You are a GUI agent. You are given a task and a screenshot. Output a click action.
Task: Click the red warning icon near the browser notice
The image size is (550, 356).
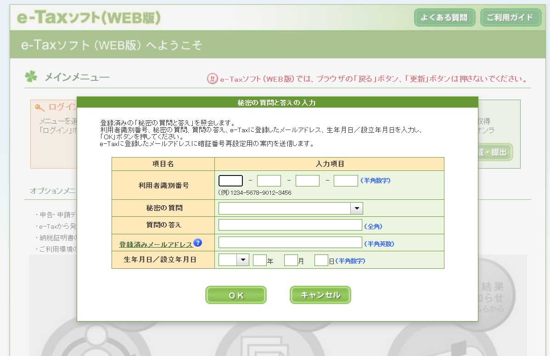click(x=212, y=79)
